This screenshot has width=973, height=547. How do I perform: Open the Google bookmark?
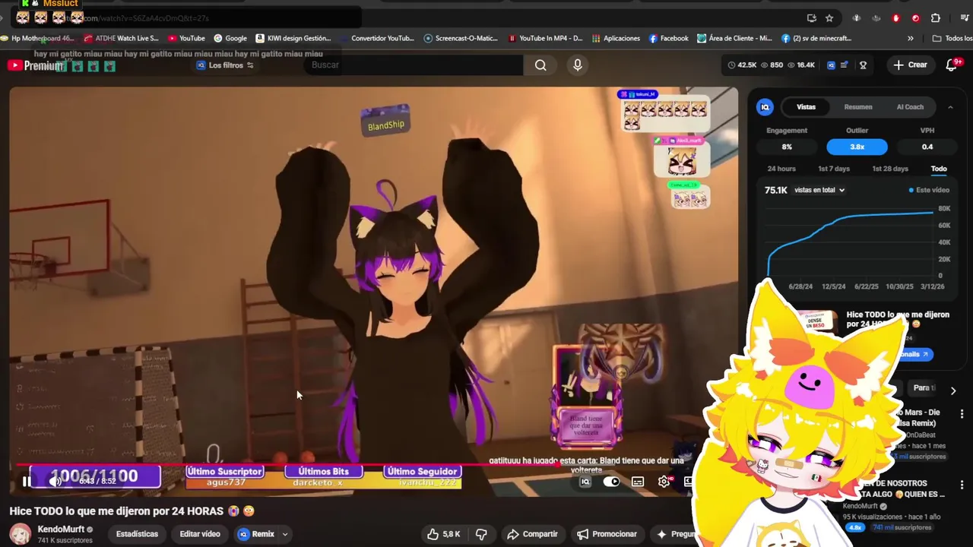pyautogui.click(x=230, y=38)
